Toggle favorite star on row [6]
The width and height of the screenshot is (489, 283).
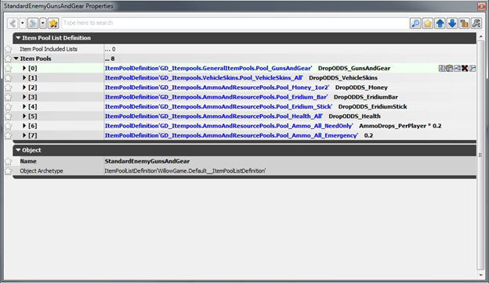pyautogui.click(x=8, y=127)
